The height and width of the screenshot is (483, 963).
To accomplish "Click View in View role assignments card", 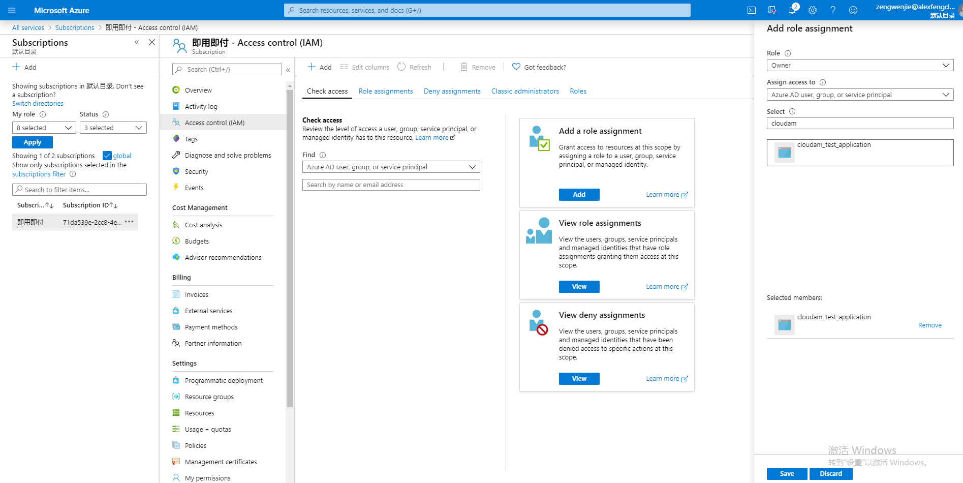I will click(x=579, y=287).
